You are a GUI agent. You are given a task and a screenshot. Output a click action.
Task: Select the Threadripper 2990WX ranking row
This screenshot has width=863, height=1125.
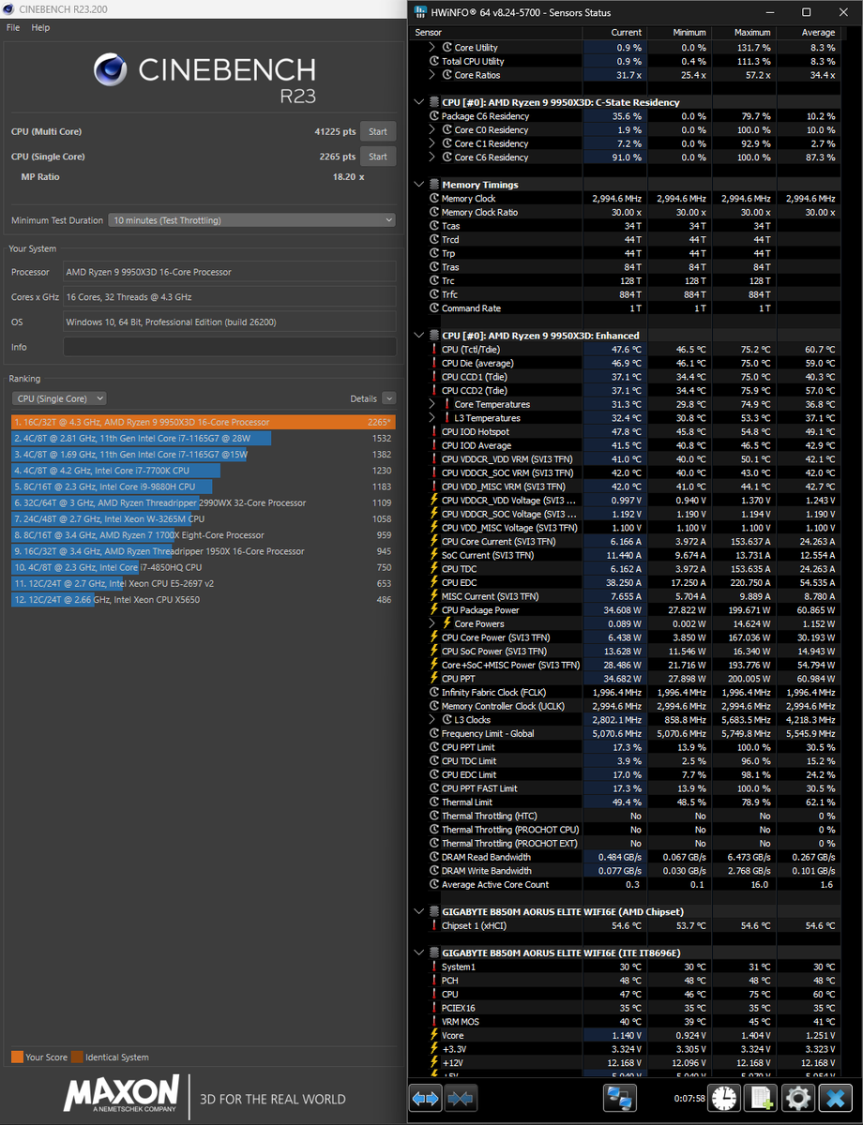(204, 502)
